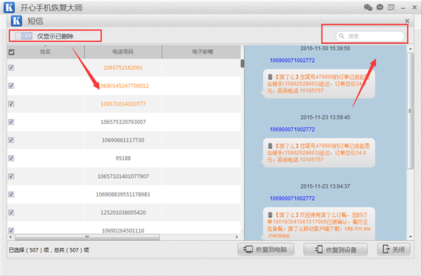Toggle the 仅显示已删除 OFF switch
Image resolution: width=422 pixels, height=276 pixels.
tap(24, 36)
